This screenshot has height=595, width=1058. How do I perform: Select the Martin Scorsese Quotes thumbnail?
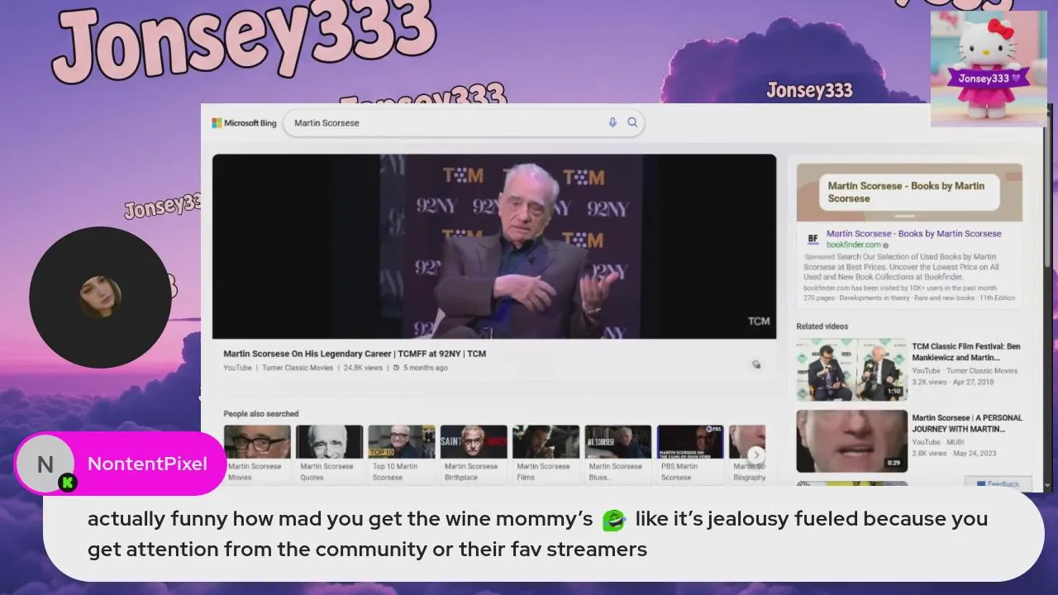pos(329,442)
